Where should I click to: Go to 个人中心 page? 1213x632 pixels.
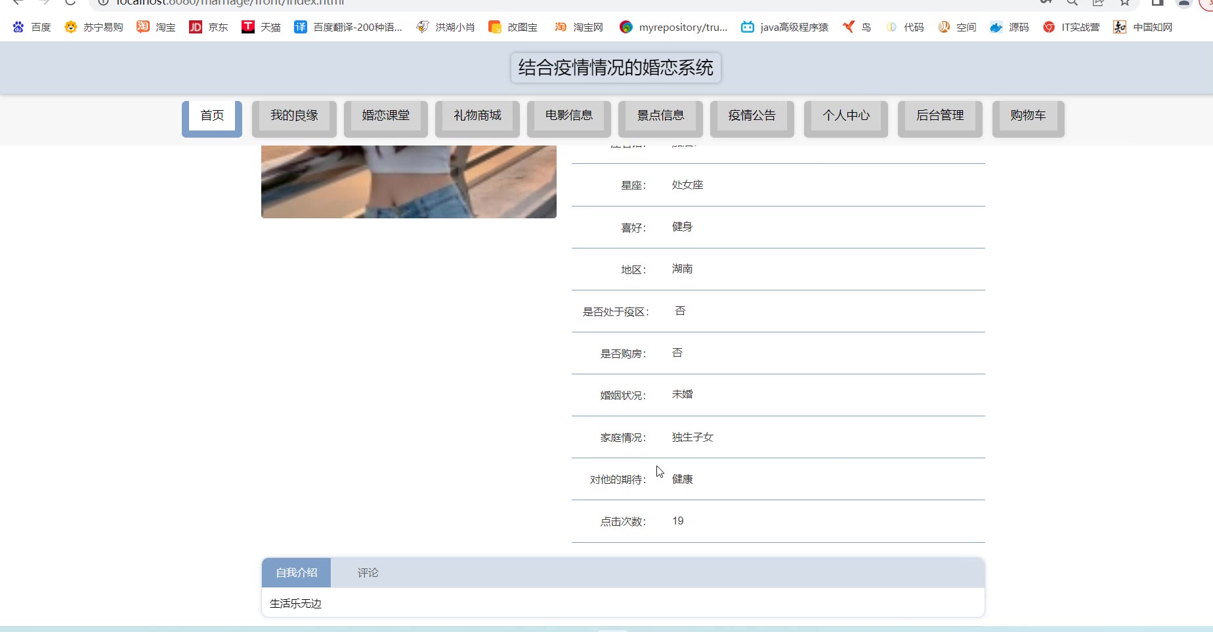pos(846,116)
